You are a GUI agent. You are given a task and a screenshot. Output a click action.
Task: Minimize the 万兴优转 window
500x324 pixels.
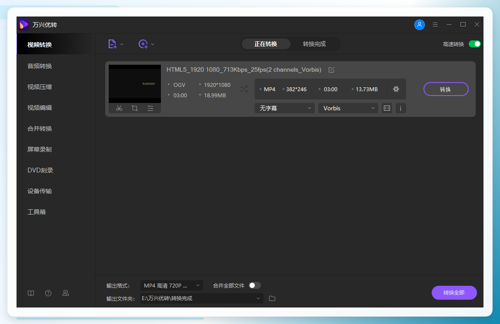coord(449,24)
